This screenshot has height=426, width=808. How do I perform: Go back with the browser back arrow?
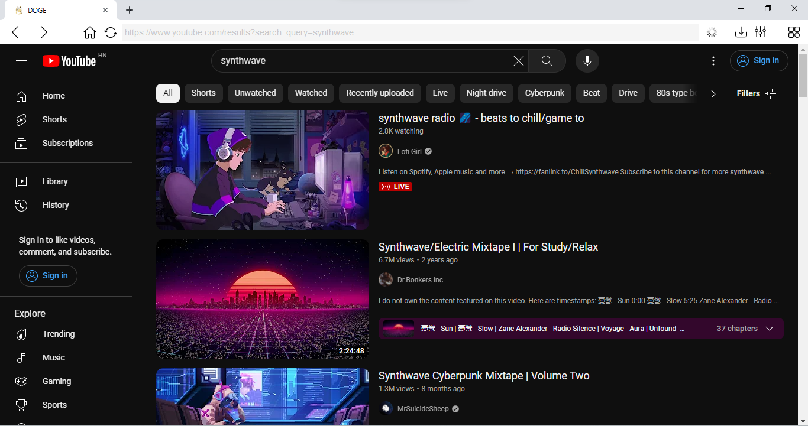click(x=15, y=32)
